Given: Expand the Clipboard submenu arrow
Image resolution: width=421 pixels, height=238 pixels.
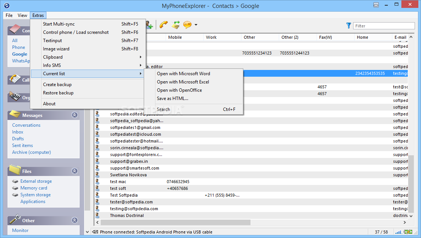Looking at the screenshot, I should point(140,57).
